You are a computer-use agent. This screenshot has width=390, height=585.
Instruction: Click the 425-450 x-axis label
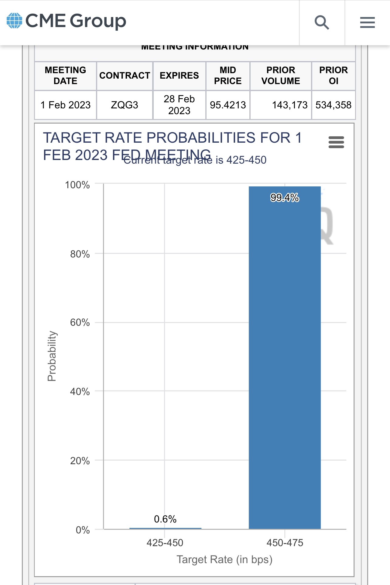165,542
